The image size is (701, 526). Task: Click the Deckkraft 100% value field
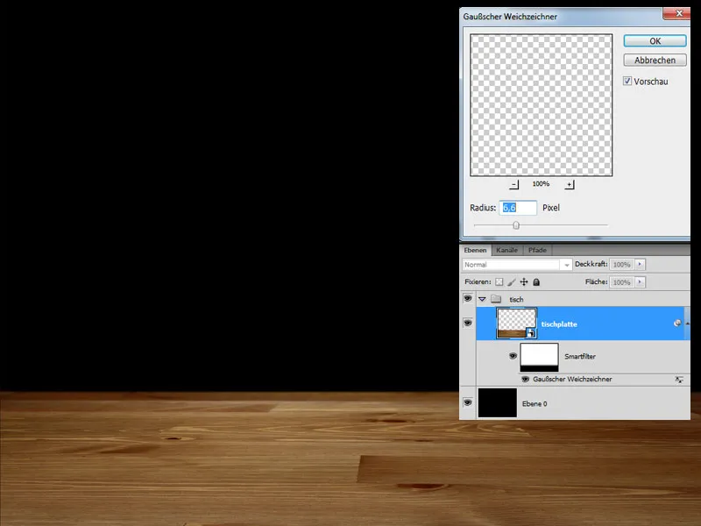pyautogui.click(x=621, y=265)
